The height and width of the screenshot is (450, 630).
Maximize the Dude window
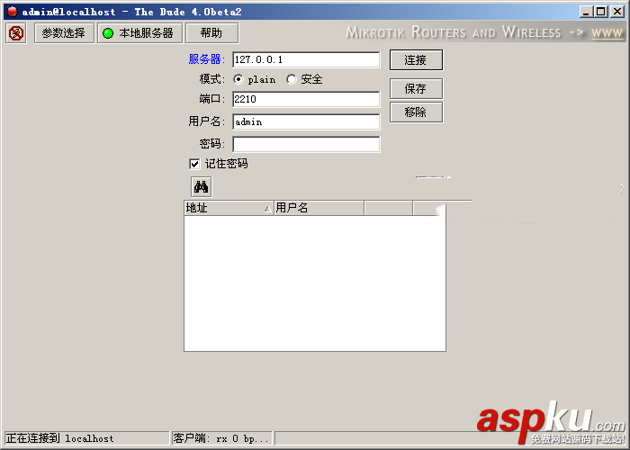point(600,12)
